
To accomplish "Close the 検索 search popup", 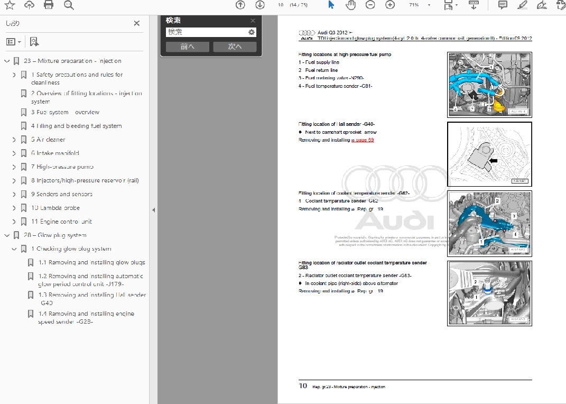I will click(253, 21).
